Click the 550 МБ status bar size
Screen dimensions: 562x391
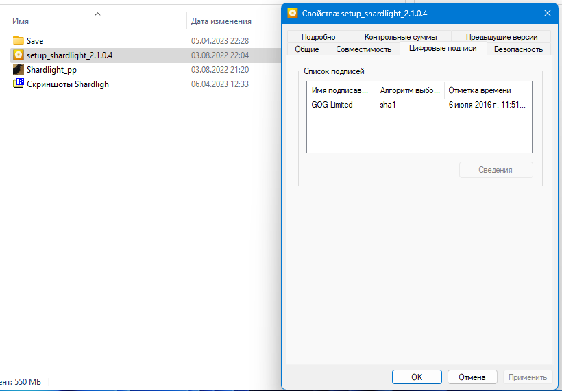click(x=27, y=381)
